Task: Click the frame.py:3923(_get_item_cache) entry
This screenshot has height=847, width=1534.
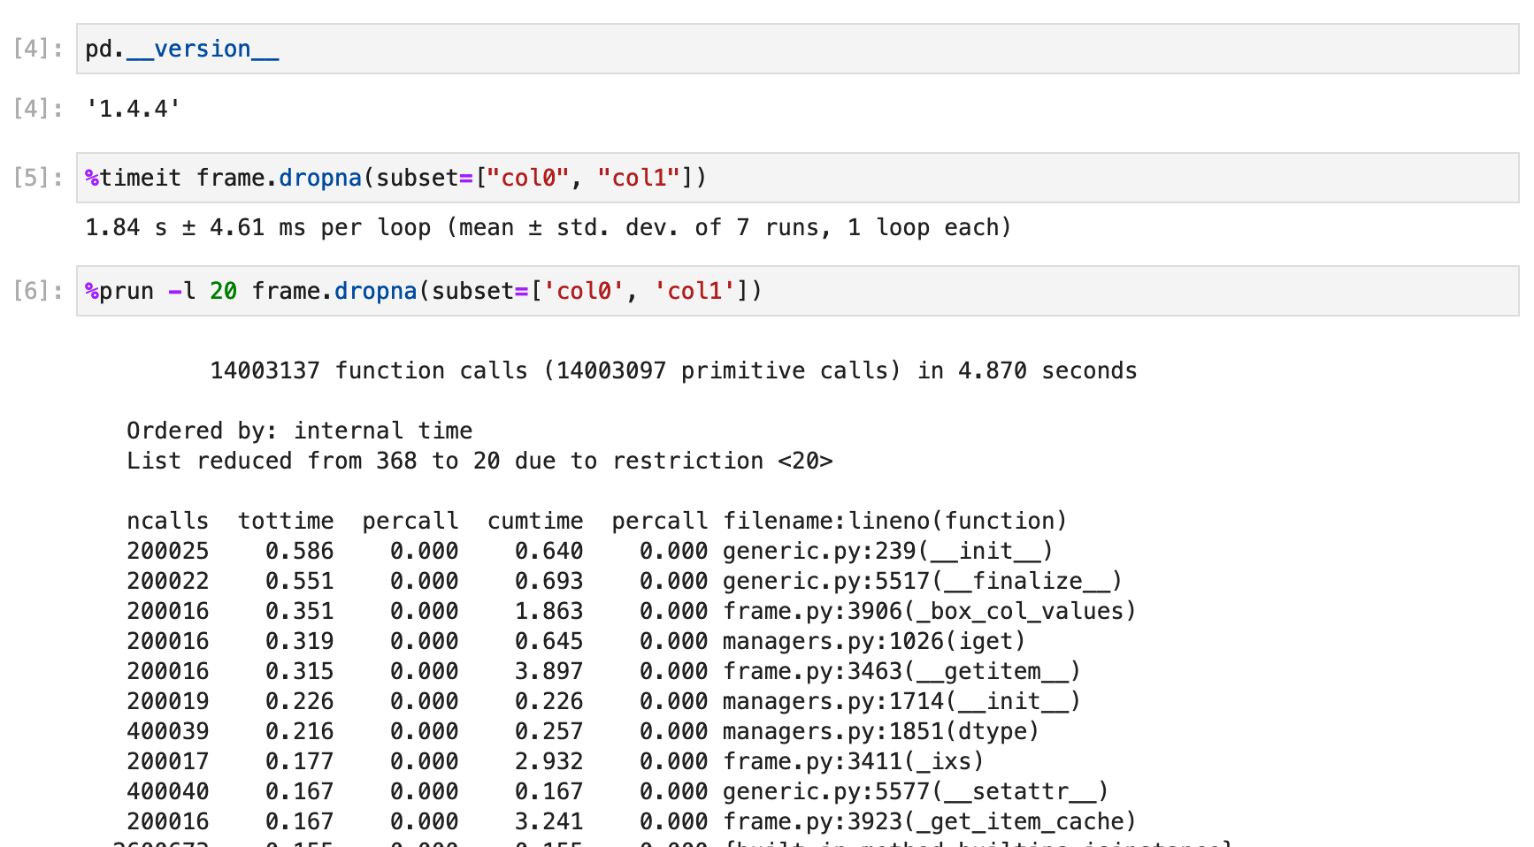Action: 929,821
